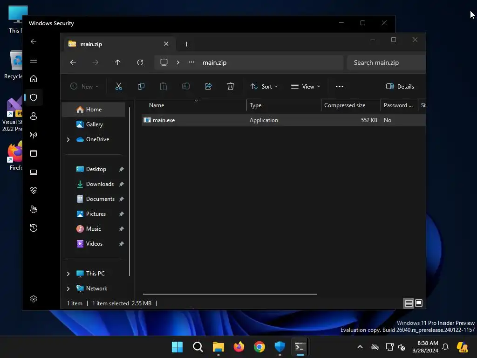Open Account protection person icon in Windows Security
This screenshot has width=477, height=358.
34,116
